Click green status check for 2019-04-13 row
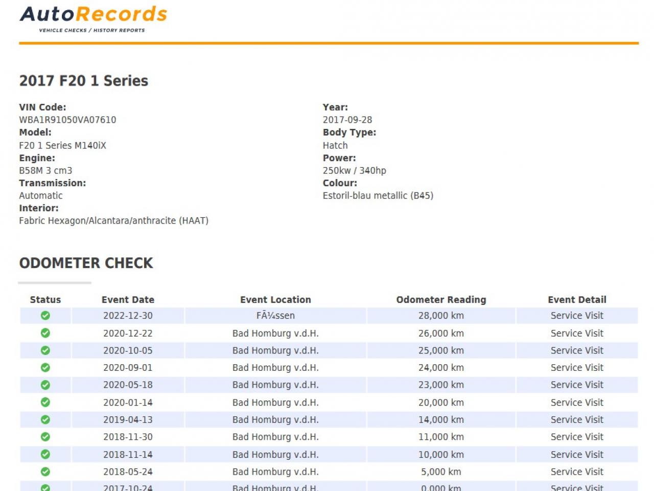This screenshot has width=654, height=491. (45, 419)
